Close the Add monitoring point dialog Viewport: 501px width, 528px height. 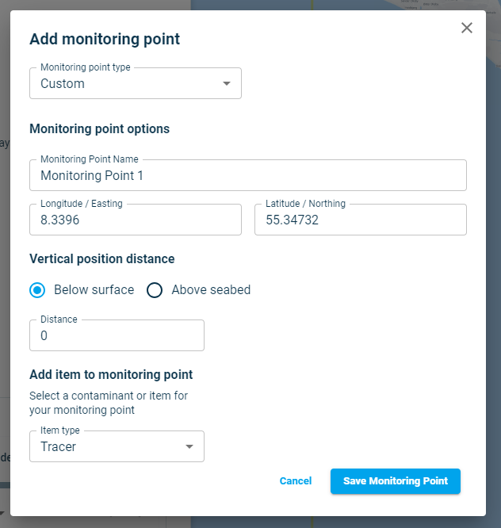[467, 28]
